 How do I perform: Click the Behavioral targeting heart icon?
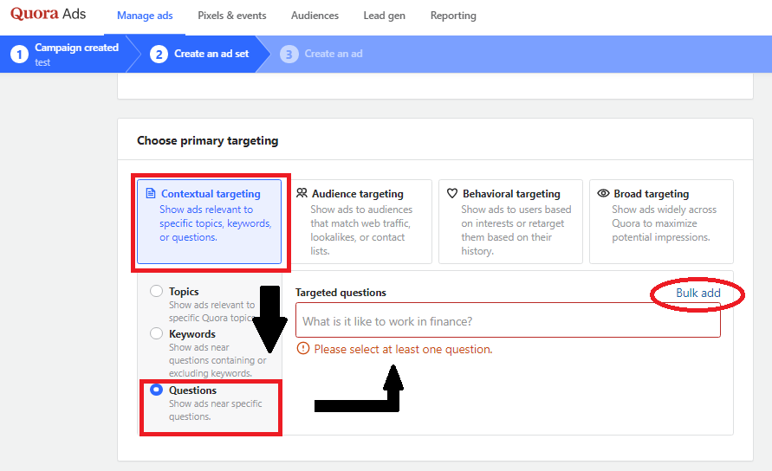452,194
